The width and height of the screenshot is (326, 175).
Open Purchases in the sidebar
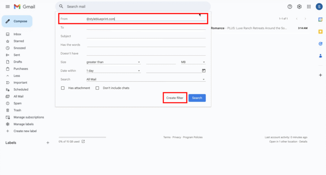click(21, 69)
